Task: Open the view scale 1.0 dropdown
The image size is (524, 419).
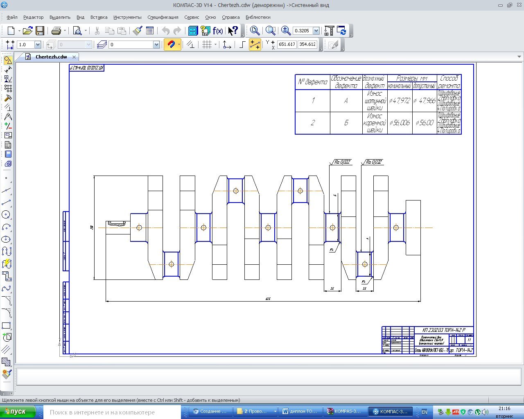Action: tap(38, 45)
